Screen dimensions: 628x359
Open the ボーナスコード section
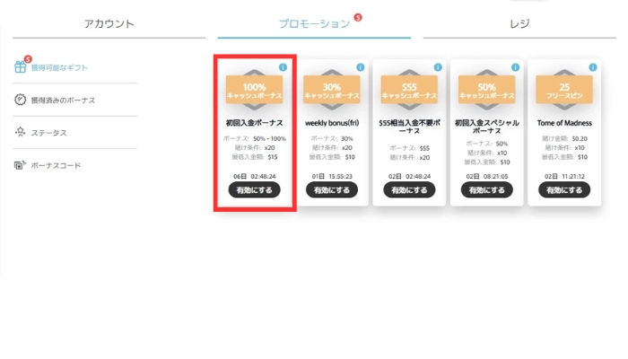[56, 165]
